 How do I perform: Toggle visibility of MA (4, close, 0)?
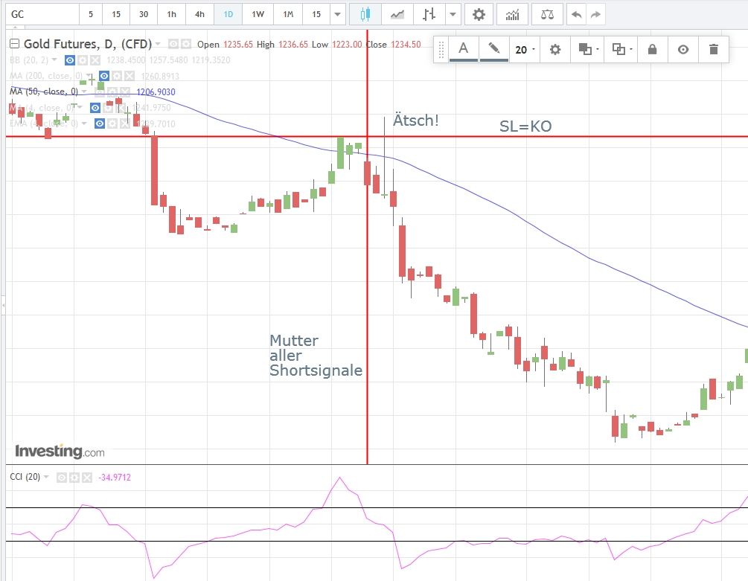coord(95,108)
